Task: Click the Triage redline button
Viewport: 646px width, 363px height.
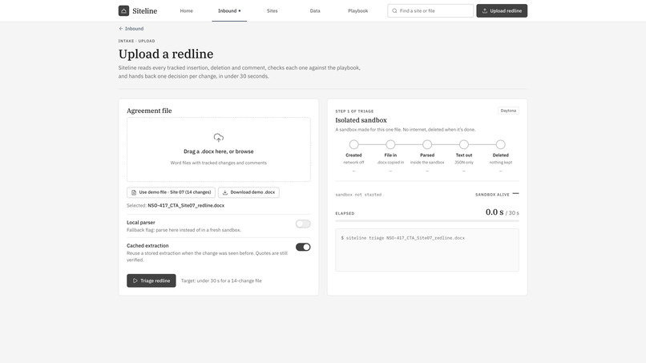Action: point(151,280)
